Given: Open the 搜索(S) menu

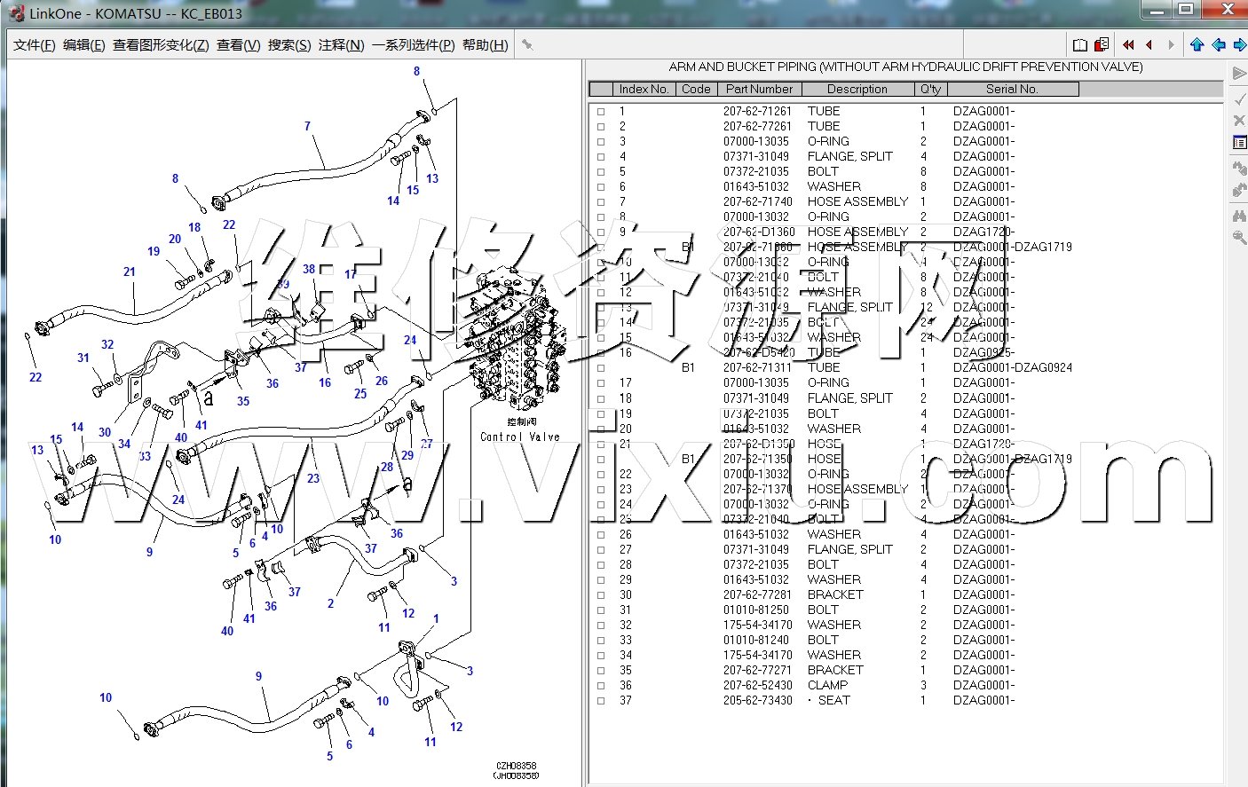Looking at the screenshot, I should point(289,45).
